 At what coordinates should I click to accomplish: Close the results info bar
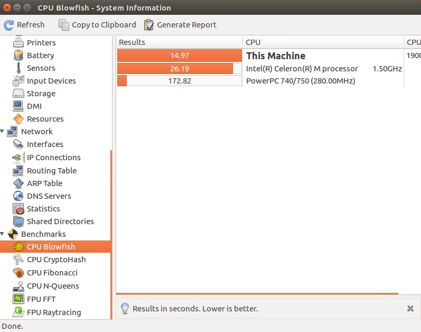tap(410, 309)
